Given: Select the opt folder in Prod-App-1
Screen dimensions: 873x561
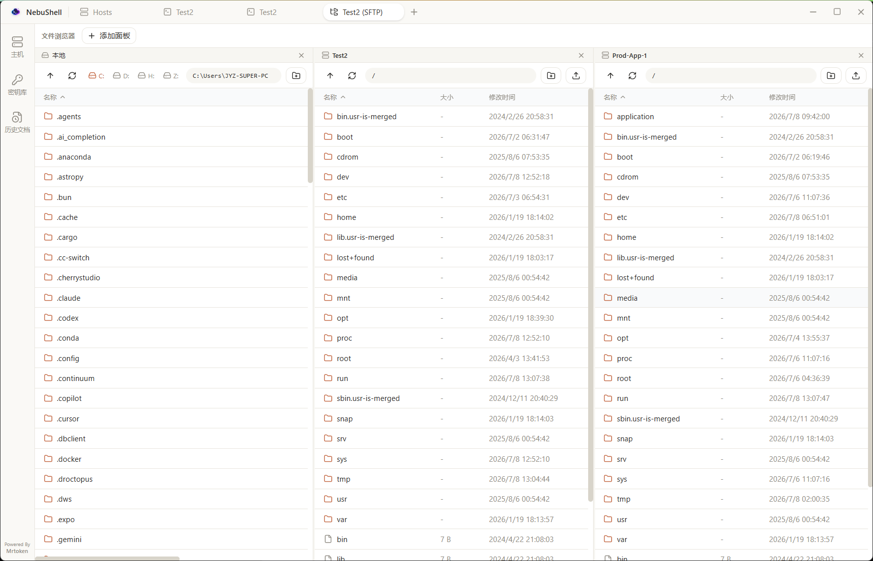Looking at the screenshot, I should 731,338.
